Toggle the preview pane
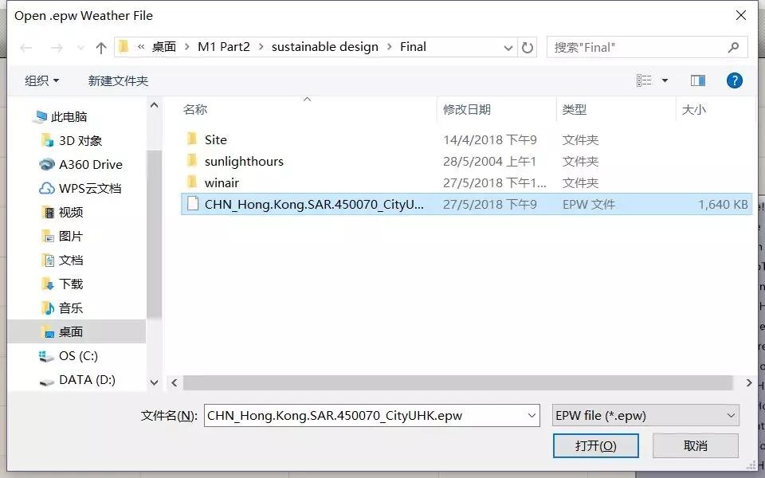The height and width of the screenshot is (478, 765). point(698,80)
